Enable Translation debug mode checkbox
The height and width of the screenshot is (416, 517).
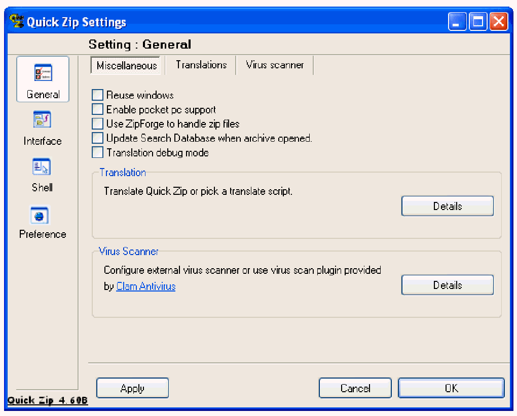[98, 152]
